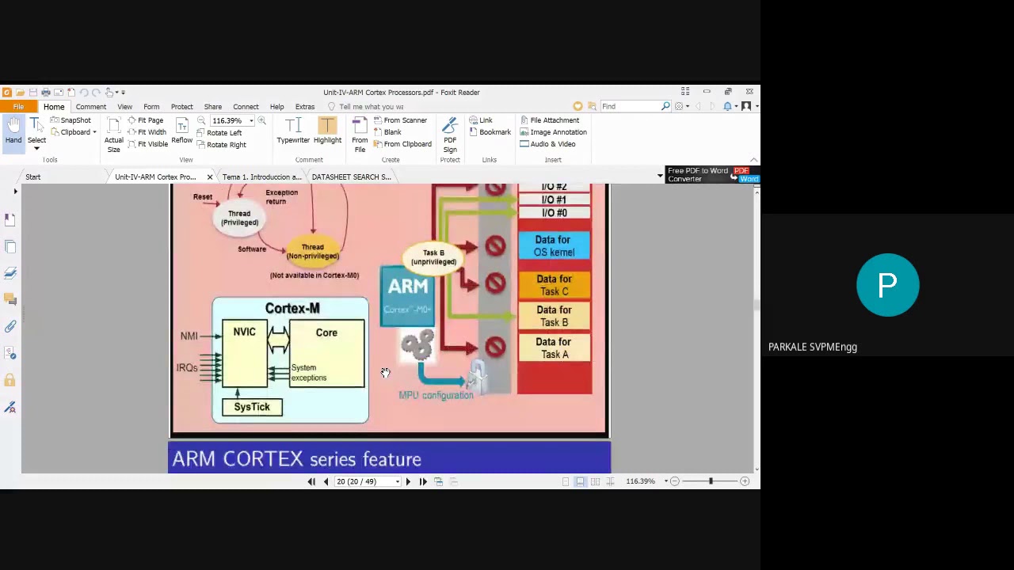Open the 116.39% zoom dropdown in ribbon
The width and height of the screenshot is (1014, 570).
(x=251, y=121)
